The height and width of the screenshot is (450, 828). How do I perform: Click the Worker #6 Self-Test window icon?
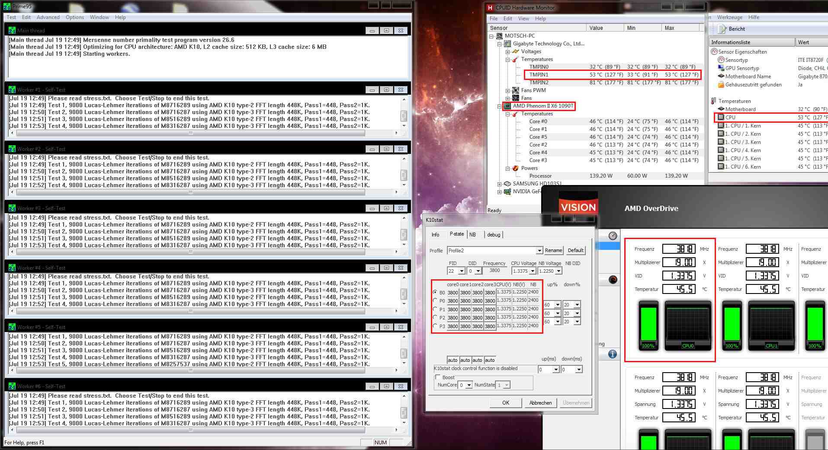12,386
